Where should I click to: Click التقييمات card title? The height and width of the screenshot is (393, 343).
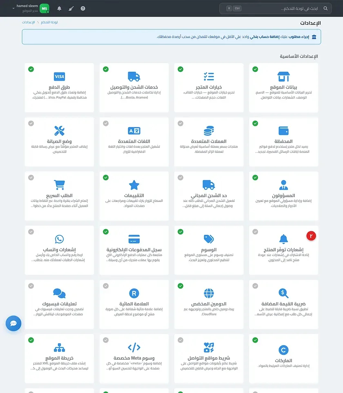pyautogui.click(x=134, y=196)
